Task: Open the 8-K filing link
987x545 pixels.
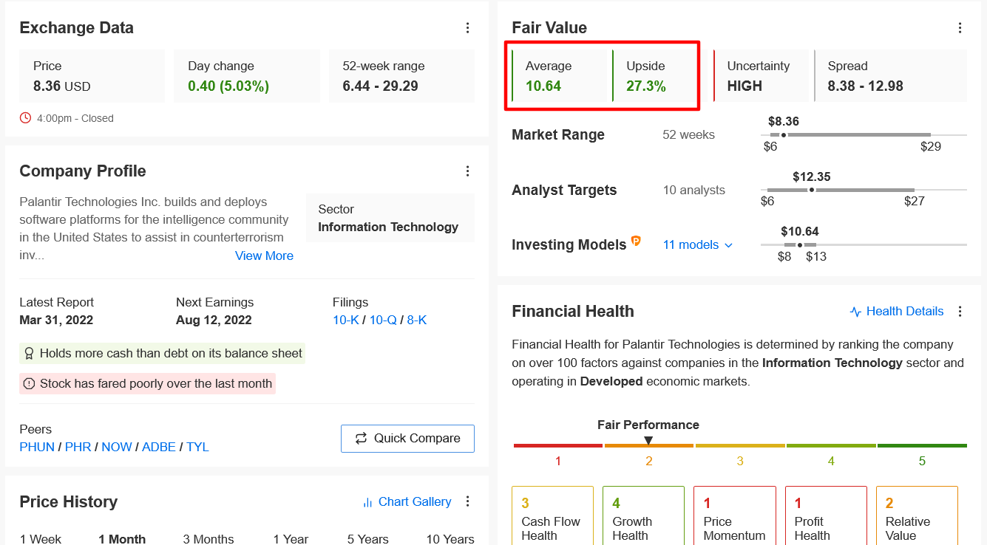Action: tap(417, 321)
